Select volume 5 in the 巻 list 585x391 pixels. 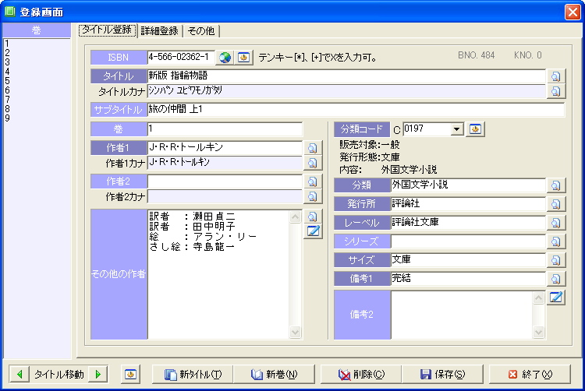[7, 71]
